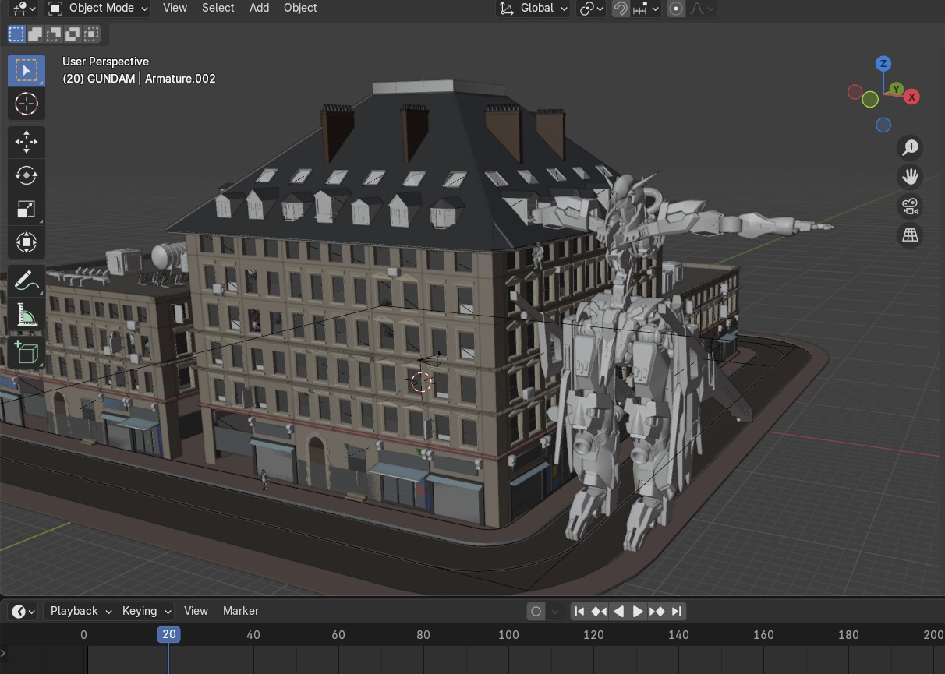Open the Playback dropdown

[80, 612]
